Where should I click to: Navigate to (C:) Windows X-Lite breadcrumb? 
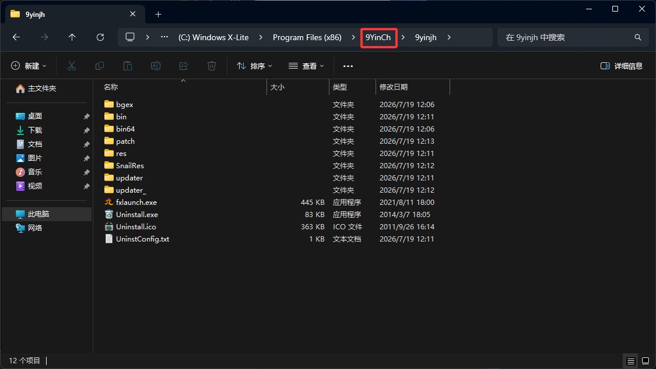tap(213, 37)
